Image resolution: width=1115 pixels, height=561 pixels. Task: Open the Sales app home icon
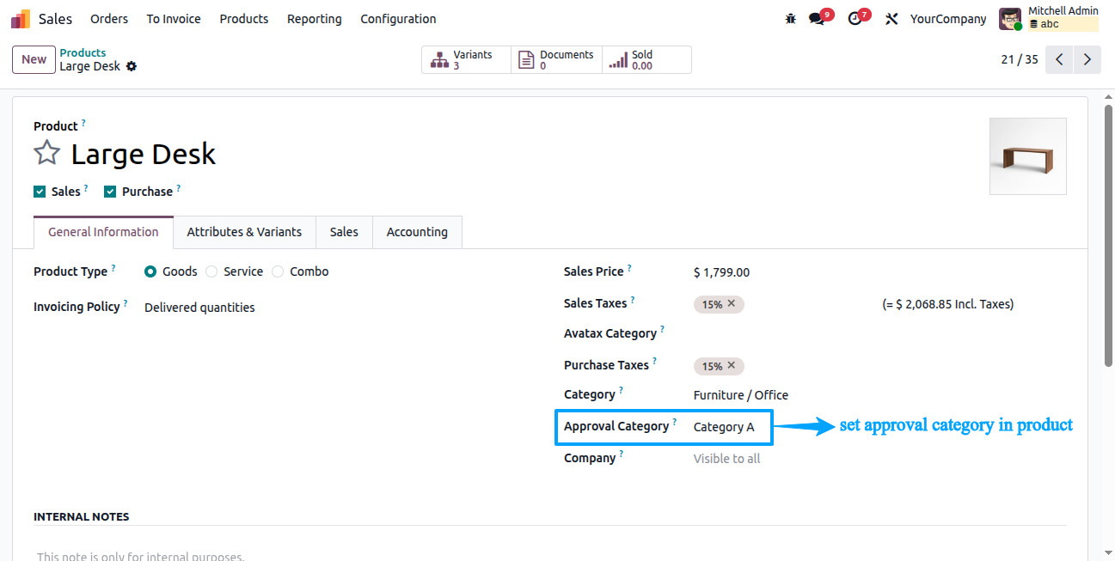pos(20,19)
